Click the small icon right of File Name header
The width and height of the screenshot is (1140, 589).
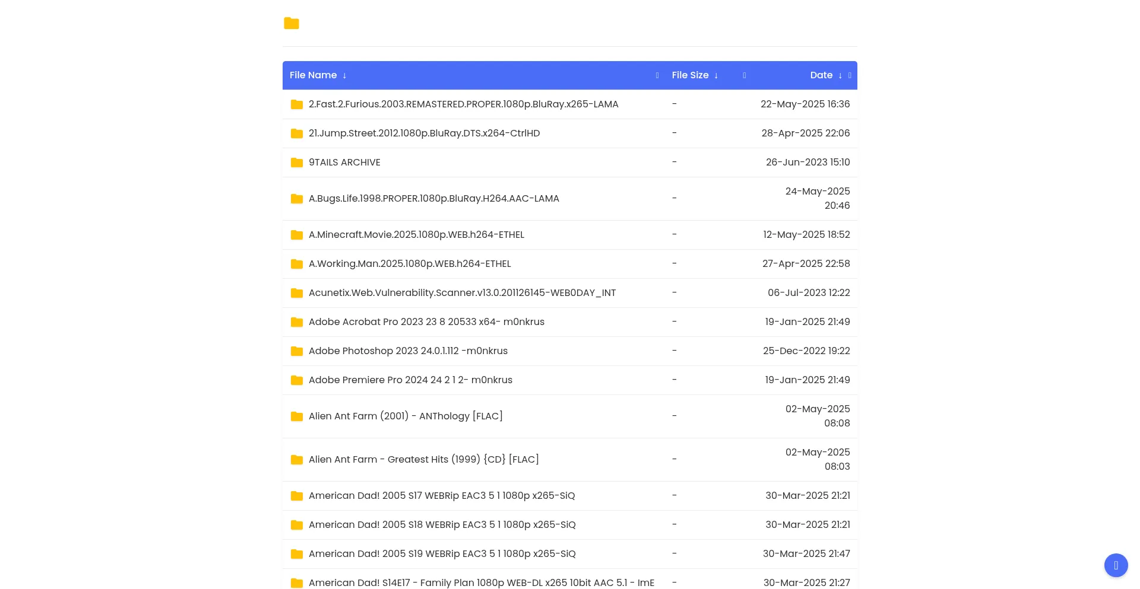coord(657,75)
